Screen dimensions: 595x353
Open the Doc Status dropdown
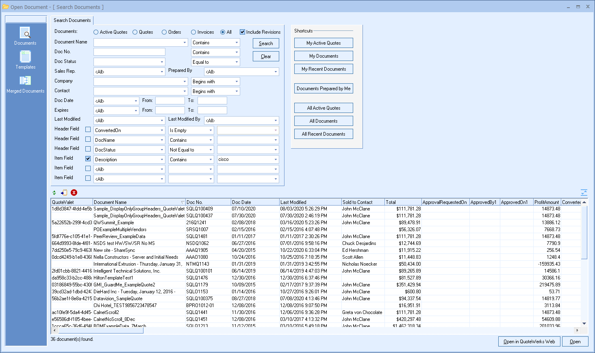[x=162, y=62]
